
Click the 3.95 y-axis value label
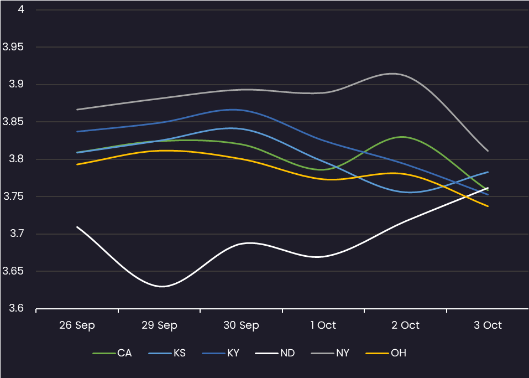(x=13, y=47)
